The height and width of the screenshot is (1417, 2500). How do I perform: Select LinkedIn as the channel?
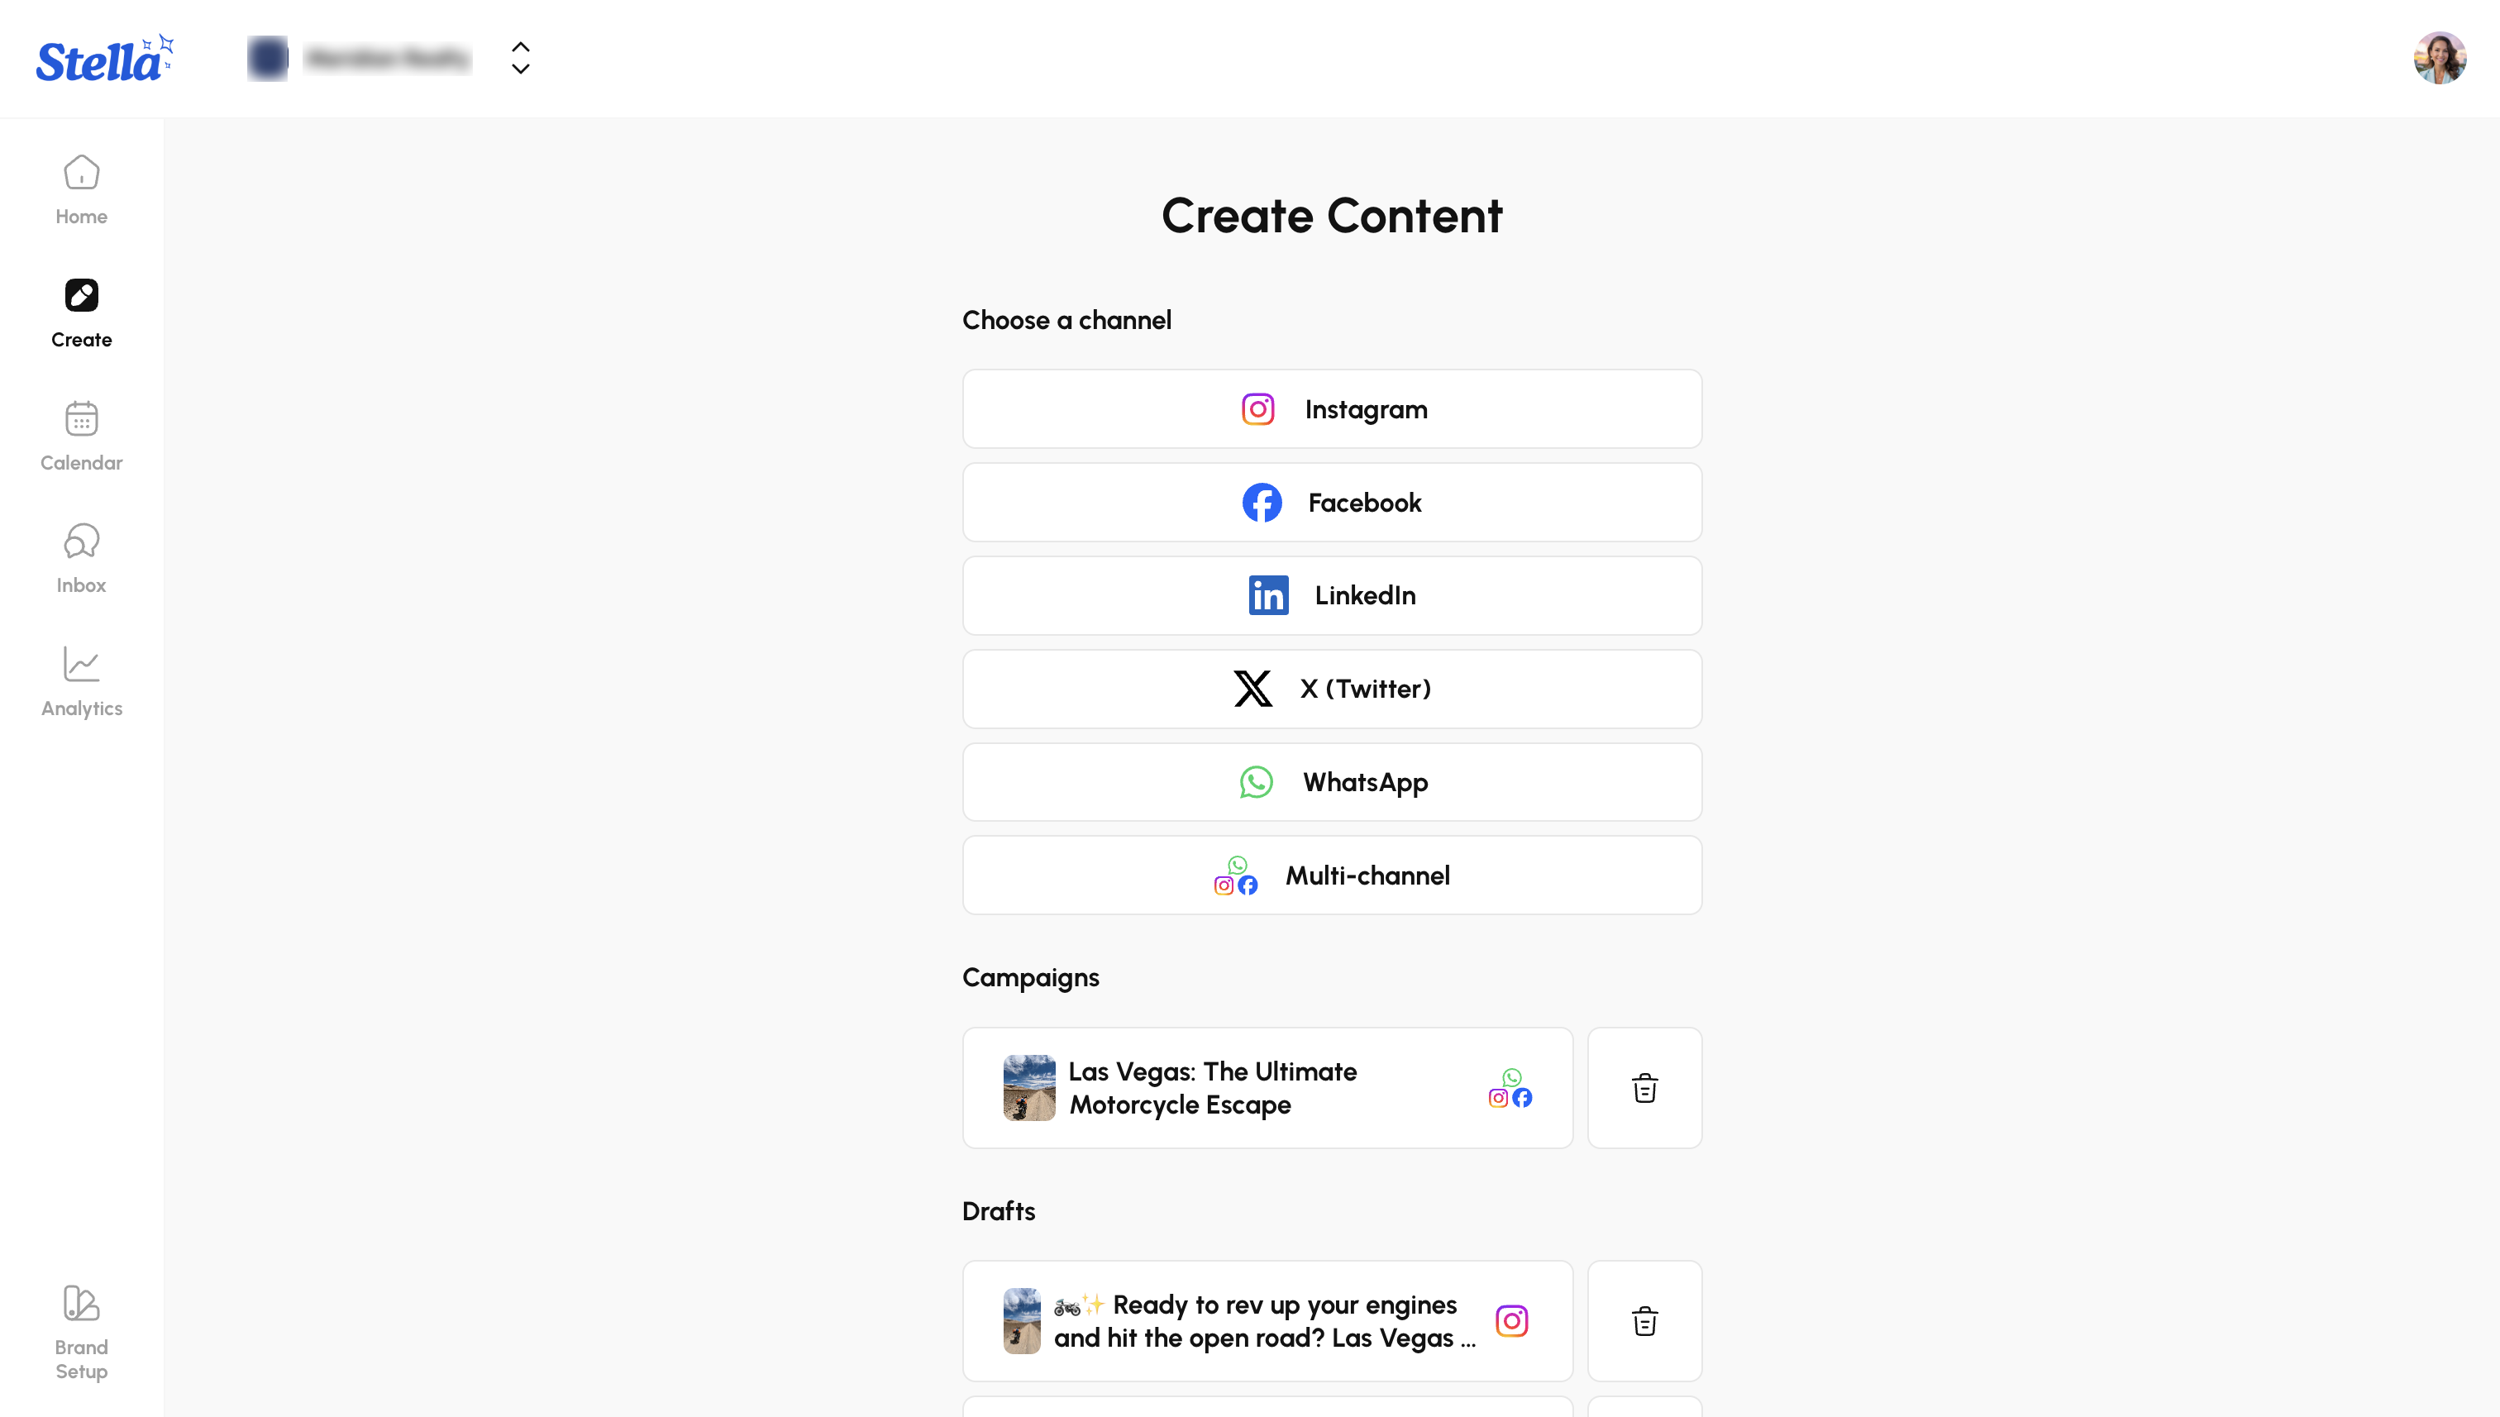[x=1332, y=595]
